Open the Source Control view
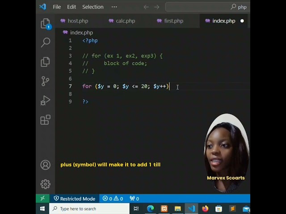Viewport: 286px width, 214px height. (45, 81)
